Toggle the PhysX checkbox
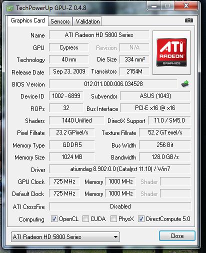 113,219
